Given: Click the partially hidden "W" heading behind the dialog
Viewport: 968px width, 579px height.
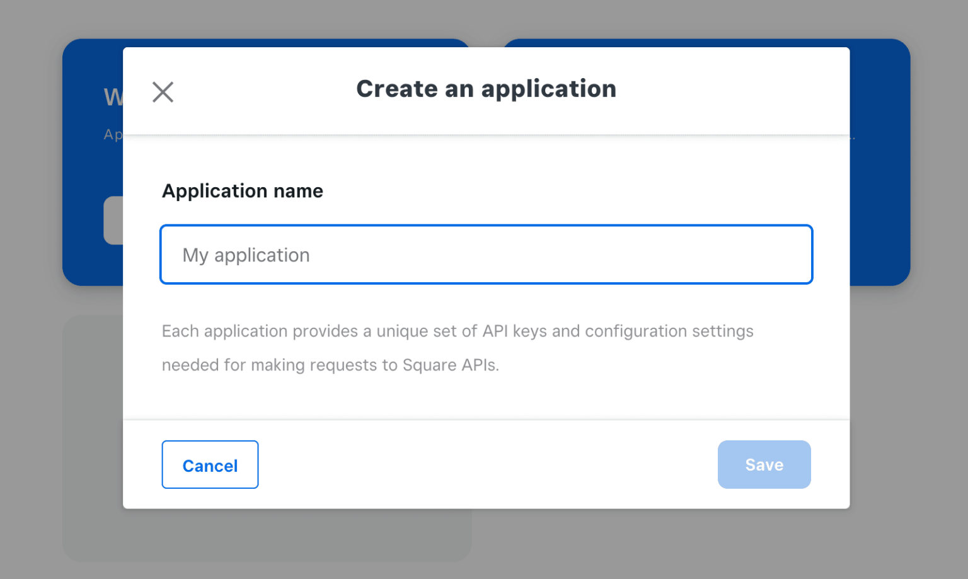Looking at the screenshot, I should click(x=113, y=97).
